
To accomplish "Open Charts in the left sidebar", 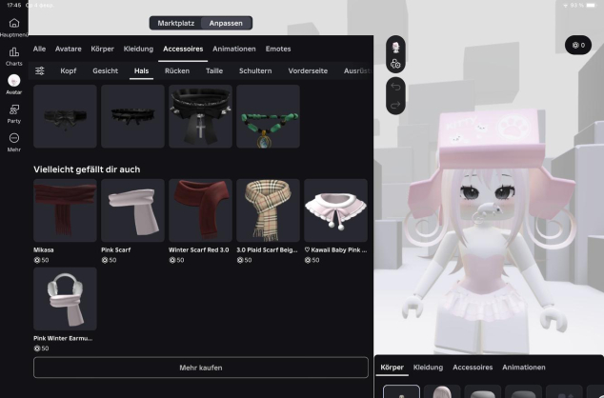I will point(13,55).
